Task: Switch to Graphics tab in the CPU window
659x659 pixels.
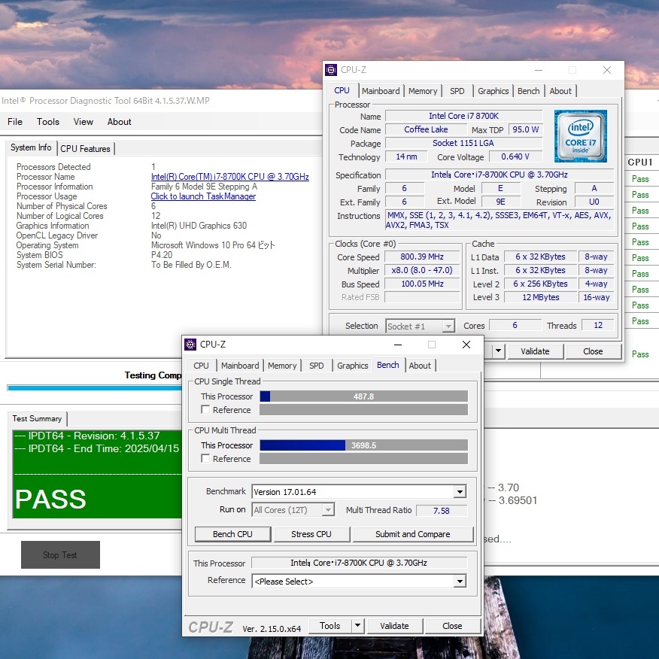Action: (493, 91)
